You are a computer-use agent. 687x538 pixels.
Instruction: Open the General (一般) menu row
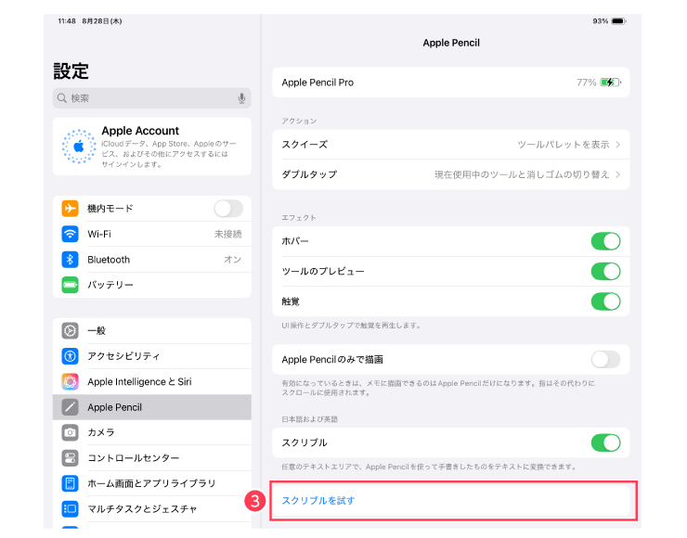[x=152, y=330]
